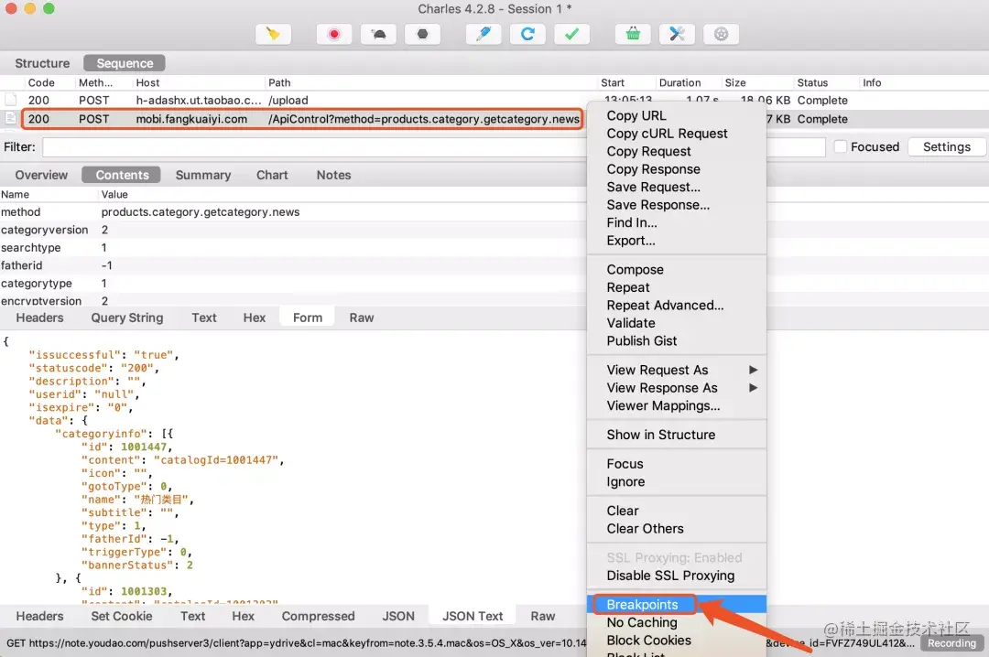Click the Recording status button
This screenshot has width=989, height=657.
951,643
